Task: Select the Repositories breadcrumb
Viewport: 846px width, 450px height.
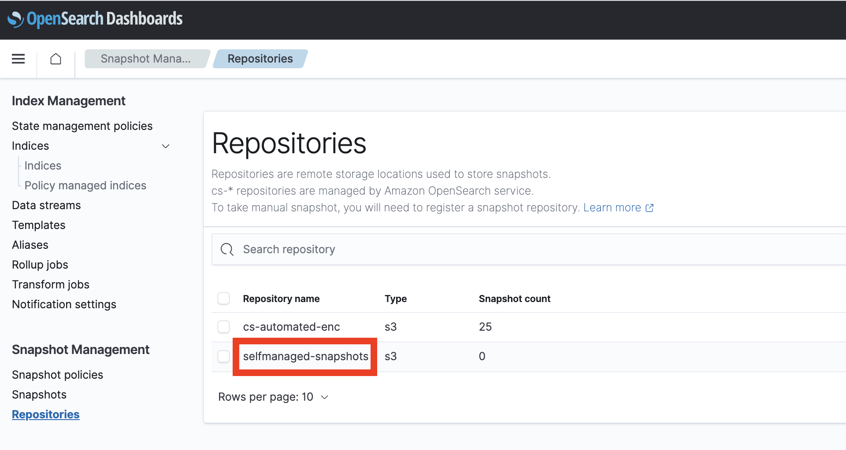Action: [x=260, y=59]
